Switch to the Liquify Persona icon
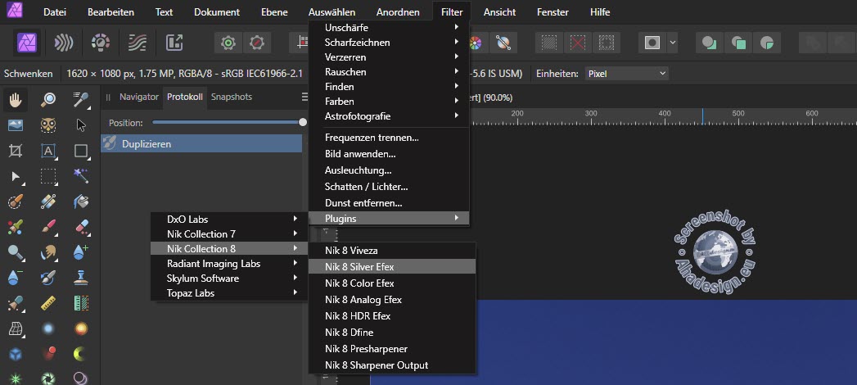The height and width of the screenshot is (385, 857). coord(64,43)
